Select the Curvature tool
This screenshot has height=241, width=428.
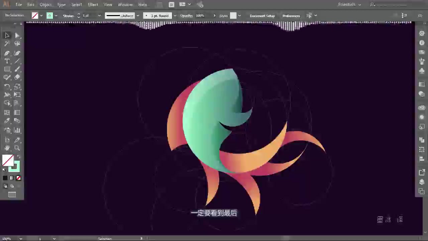17,53
